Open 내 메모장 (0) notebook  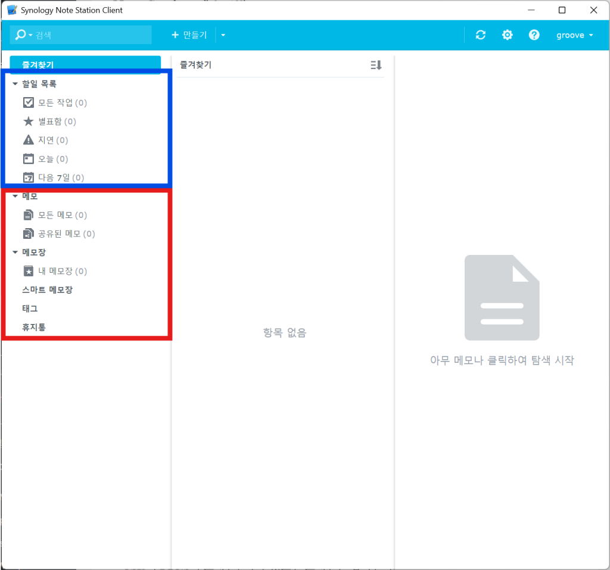[x=62, y=271]
